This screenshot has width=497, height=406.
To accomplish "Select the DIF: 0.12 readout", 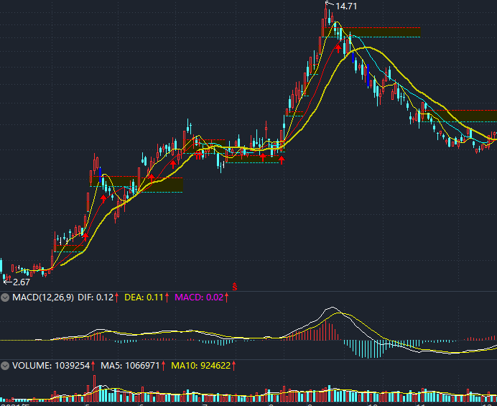I will point(96,297).
